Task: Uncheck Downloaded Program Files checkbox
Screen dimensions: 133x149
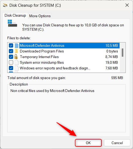Action: (11, 51)
